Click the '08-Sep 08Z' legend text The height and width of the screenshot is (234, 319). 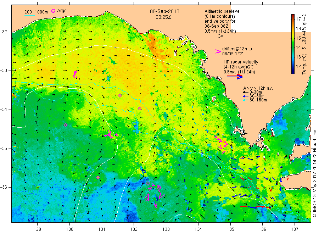pos(217,26)
